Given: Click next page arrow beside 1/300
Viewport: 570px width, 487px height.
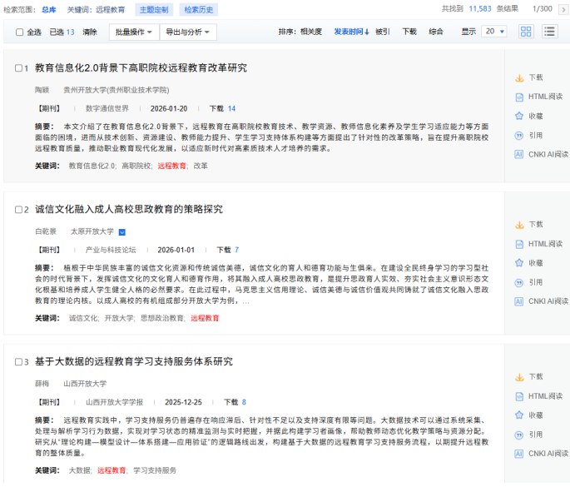Looking at the screenshot, I should pos(563,8).
